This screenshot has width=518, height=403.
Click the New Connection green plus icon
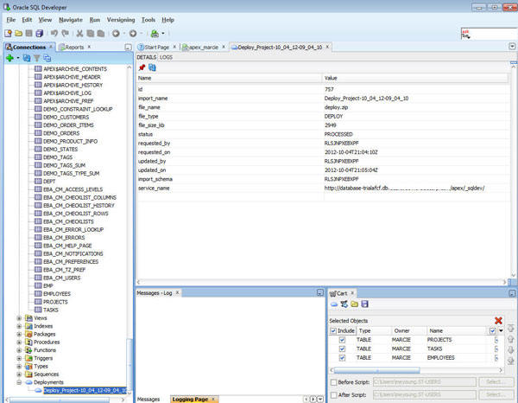click(9, 58)
